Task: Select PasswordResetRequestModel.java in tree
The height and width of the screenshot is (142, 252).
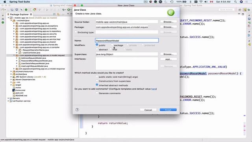Action: click(37, 61)
